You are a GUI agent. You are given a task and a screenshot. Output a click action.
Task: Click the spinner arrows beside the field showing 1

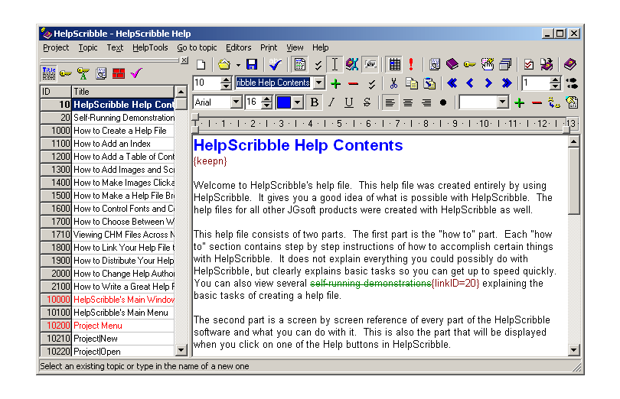[x=555, y=83]
